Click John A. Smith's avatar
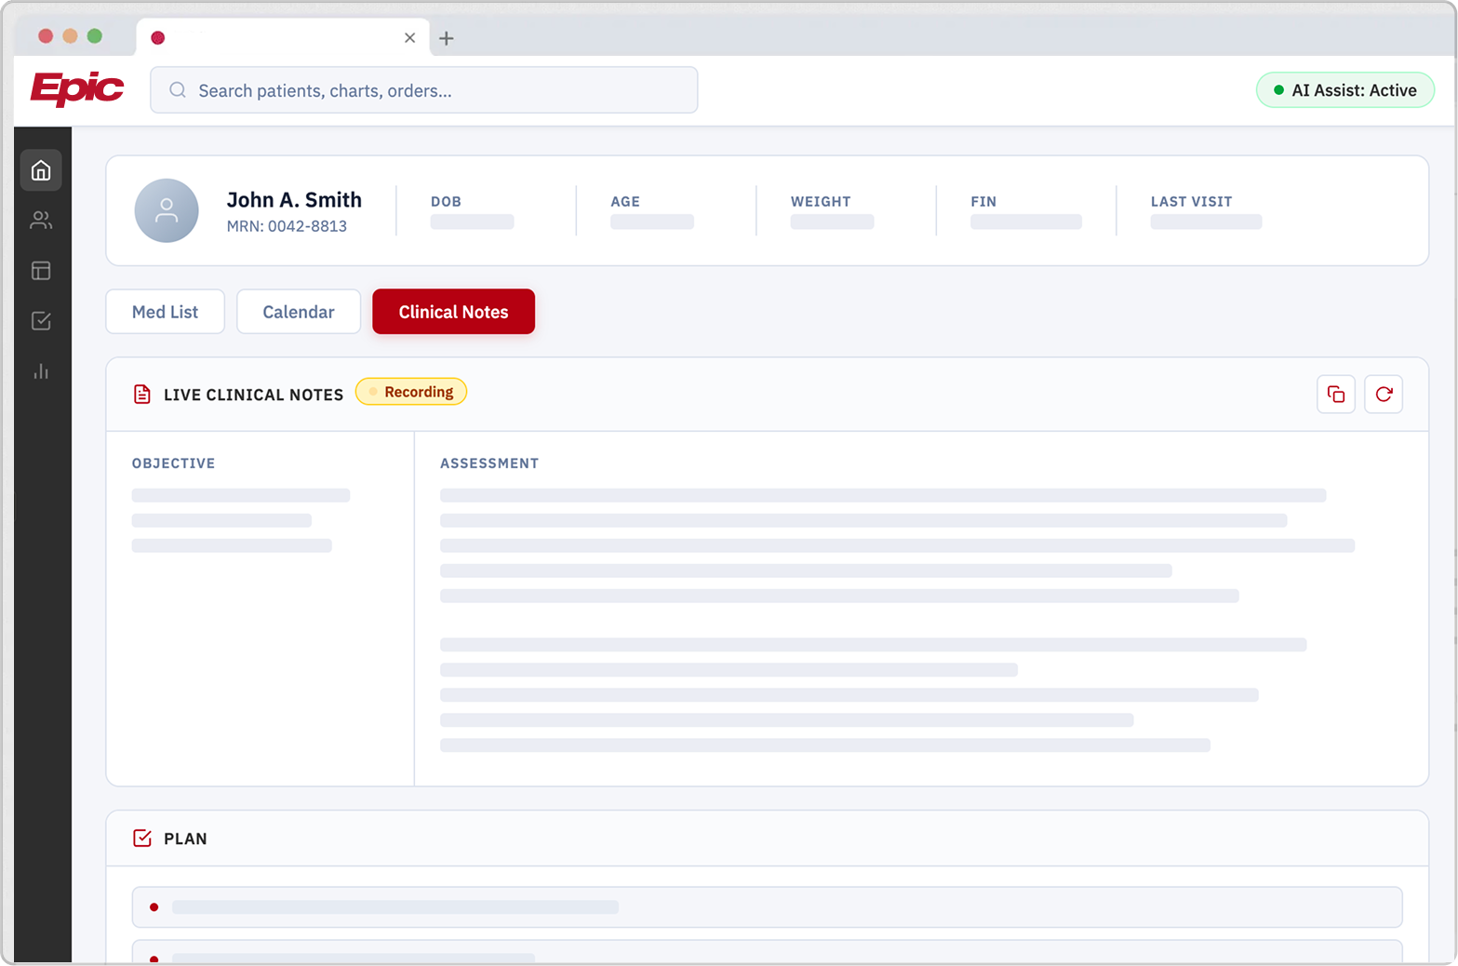The height and width of the screenshot is (966, 1458). point(167,210)
